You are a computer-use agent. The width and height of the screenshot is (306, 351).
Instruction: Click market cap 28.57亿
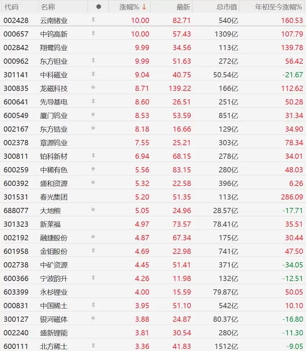(226, 211)
